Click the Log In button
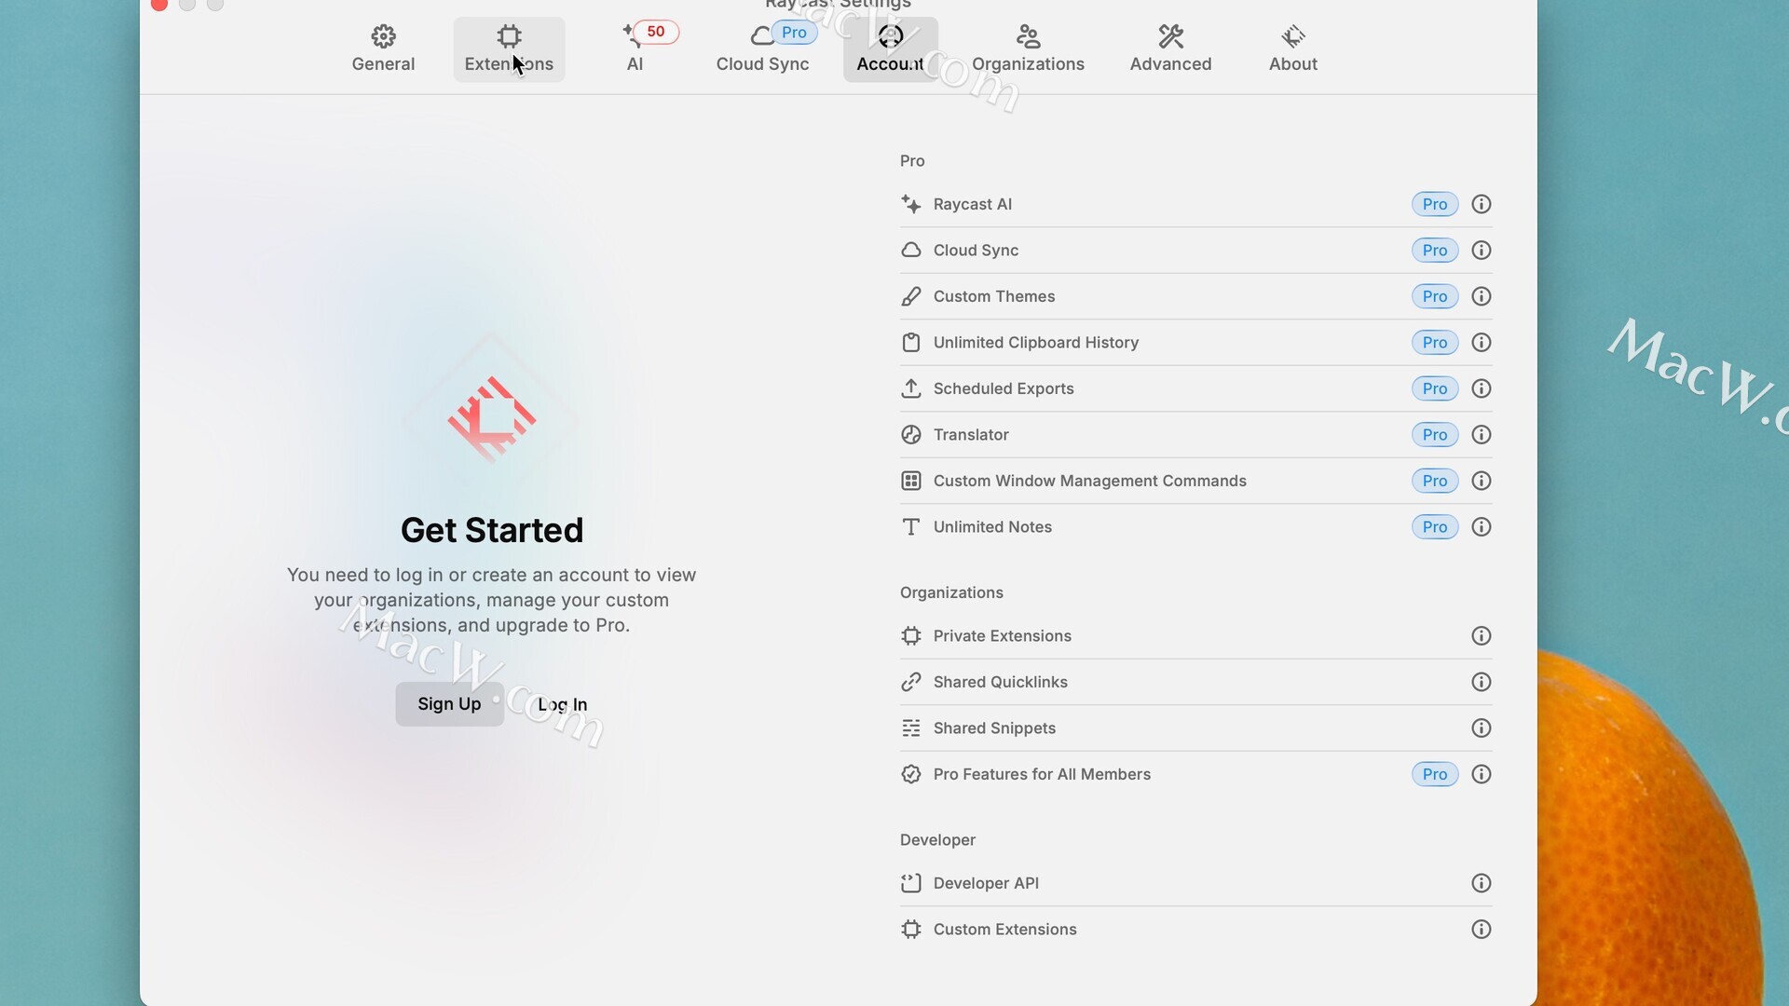The width and height of the screenshot is (1789, 1006). [x=563, y=704]
